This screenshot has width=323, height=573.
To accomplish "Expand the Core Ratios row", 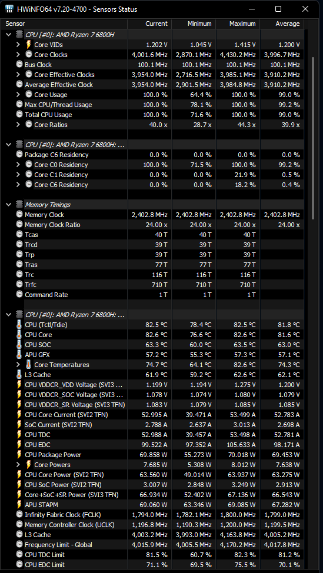I will pyautogui.click(x=18, y=125).
